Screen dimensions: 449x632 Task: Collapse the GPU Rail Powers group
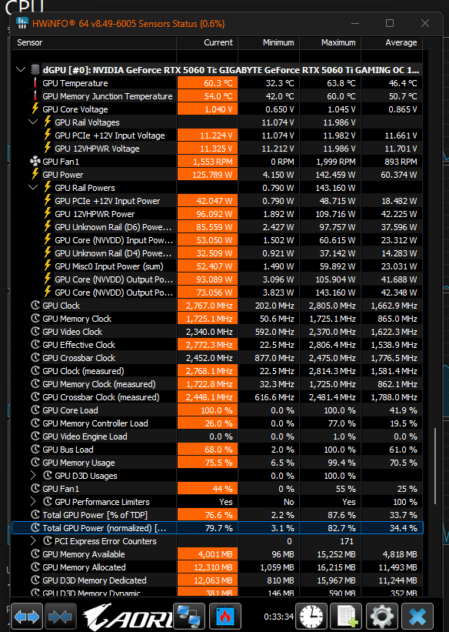(33, 187)
